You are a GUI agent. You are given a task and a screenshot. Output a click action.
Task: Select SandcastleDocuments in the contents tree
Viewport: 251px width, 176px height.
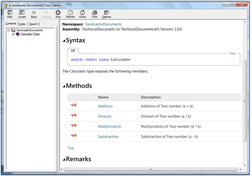[x=29, y=30]
